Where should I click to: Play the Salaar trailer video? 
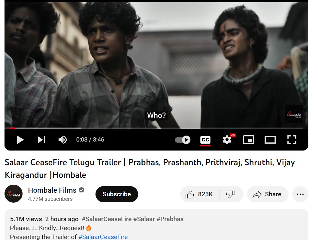point(20,140)
